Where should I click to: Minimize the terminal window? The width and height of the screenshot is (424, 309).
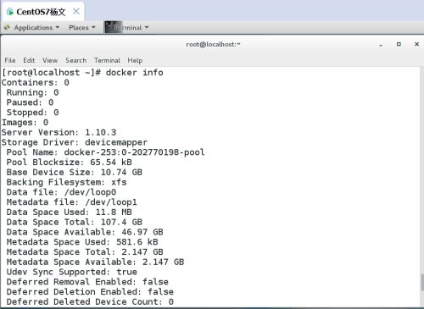pyautogui.click(x=381, y=45)
